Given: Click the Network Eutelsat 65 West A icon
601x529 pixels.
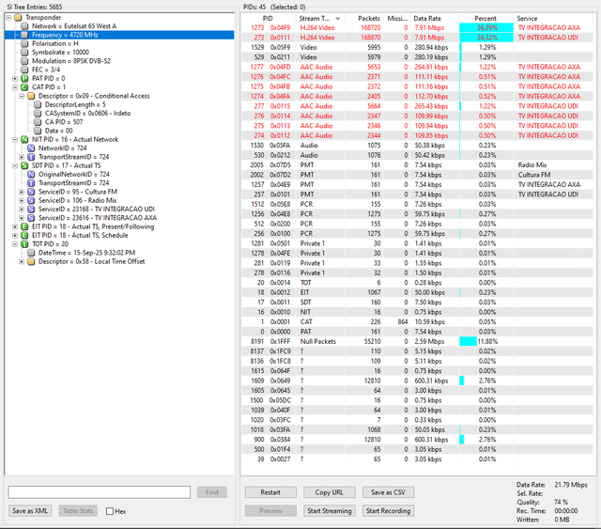Looking at the screenshot, I should click(24, 26).
